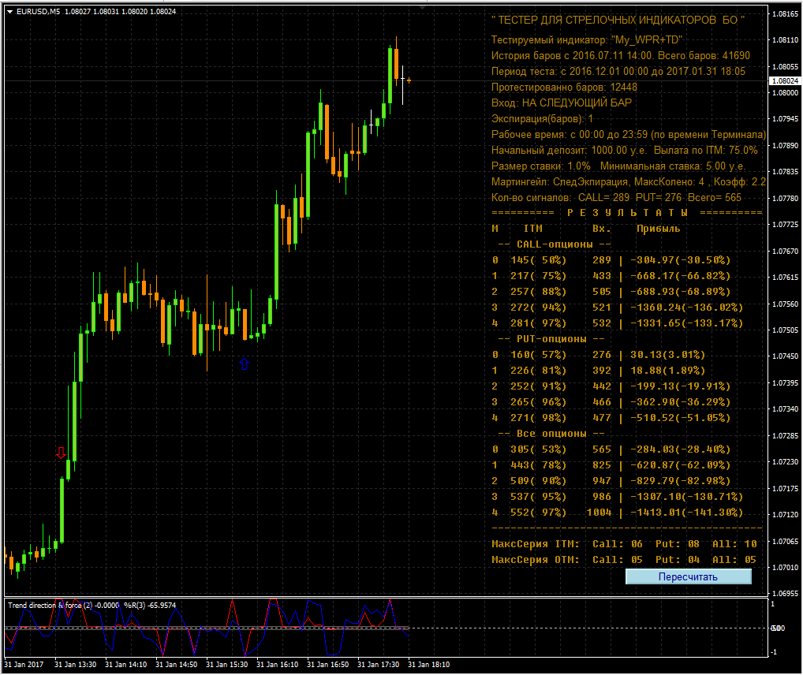The width and height of the screenshot is (803, 675).
Task: Click the total profit value -1413.01(-141.30%)
Action: click(x=686, y=513)
